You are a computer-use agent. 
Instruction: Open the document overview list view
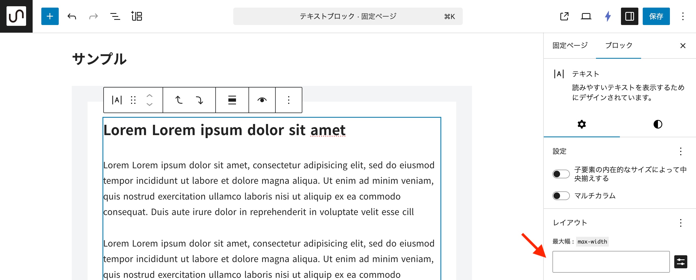point(115,16)
